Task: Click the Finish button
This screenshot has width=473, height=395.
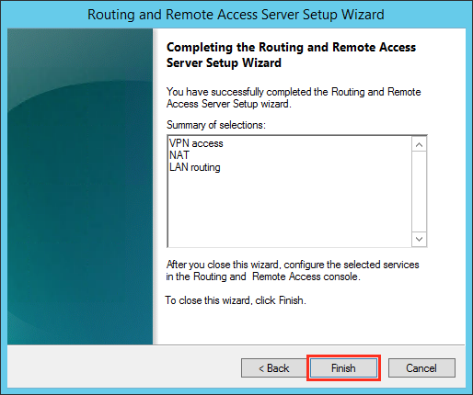Action: click(343, 367)
